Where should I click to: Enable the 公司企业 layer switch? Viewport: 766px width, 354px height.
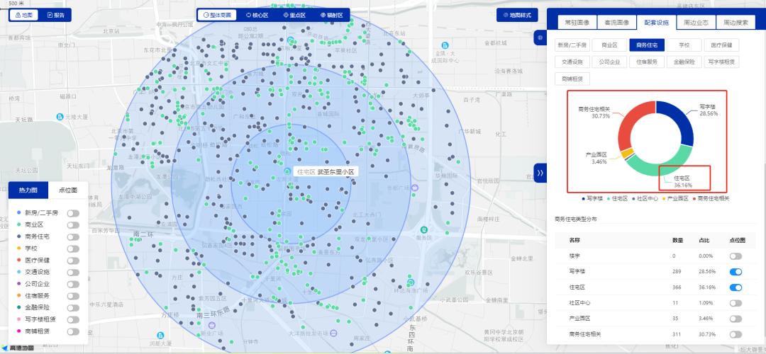pyautogui.click(x=73, y=285)
